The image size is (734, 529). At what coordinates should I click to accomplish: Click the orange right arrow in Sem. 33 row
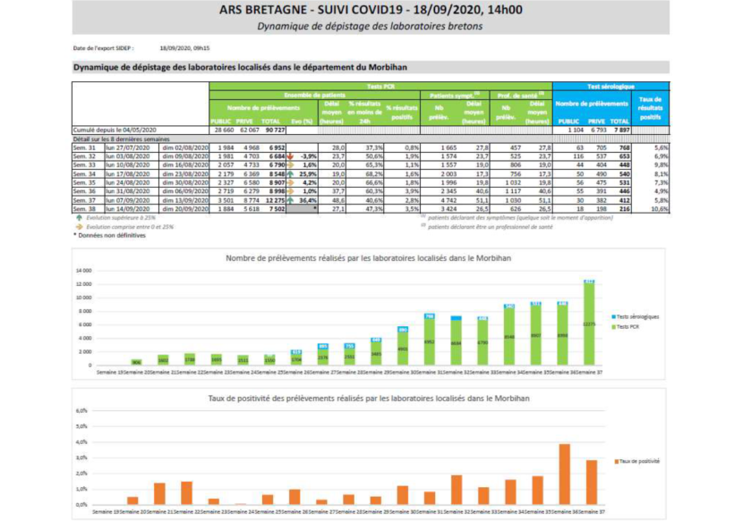290,165
